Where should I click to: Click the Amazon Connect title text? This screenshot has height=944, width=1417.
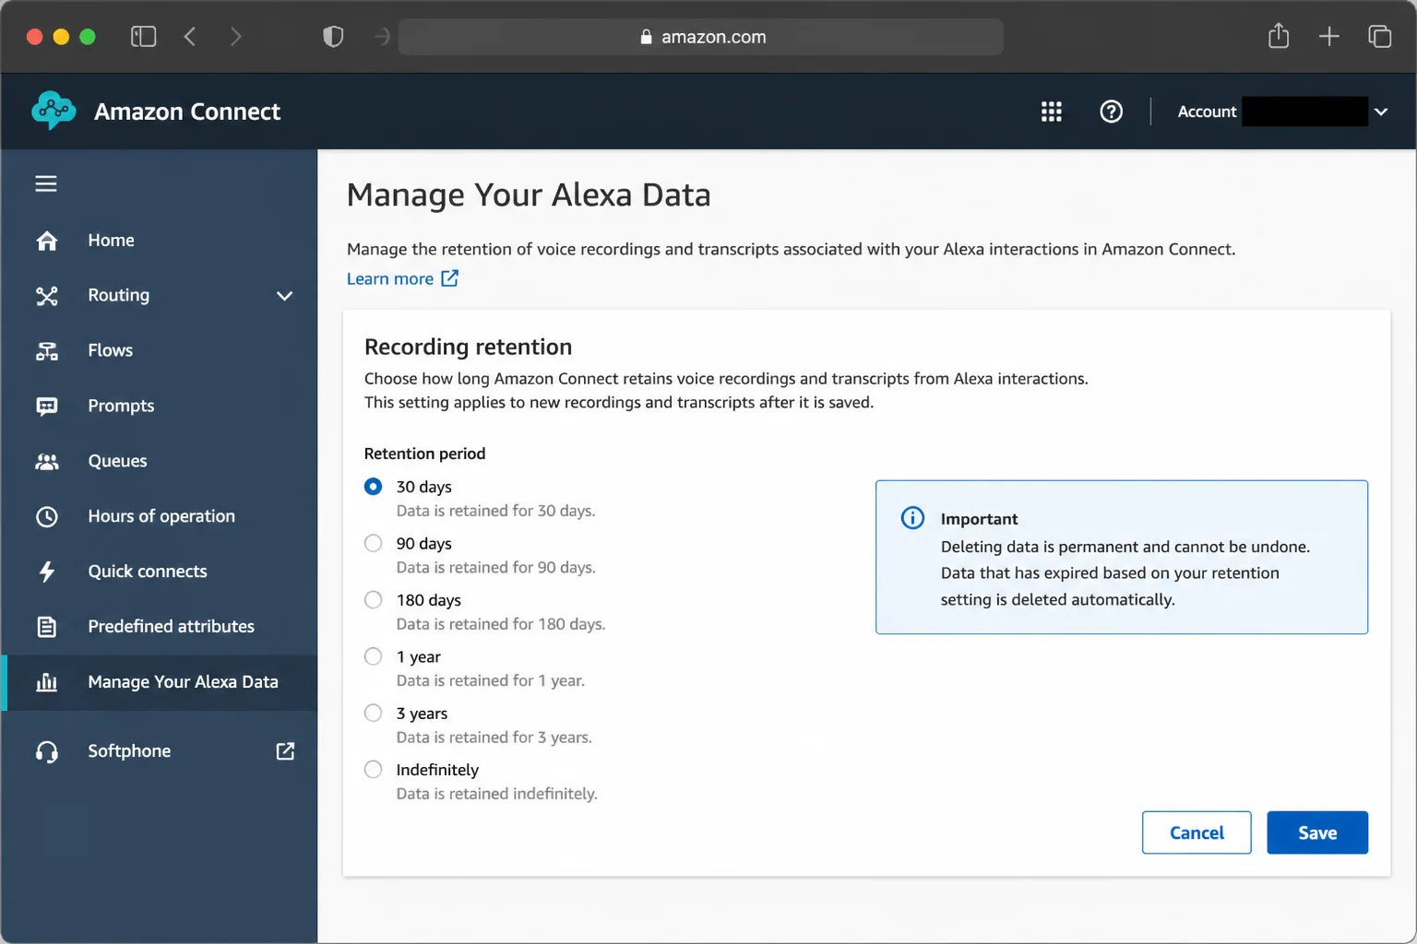[x=187, y=112]
